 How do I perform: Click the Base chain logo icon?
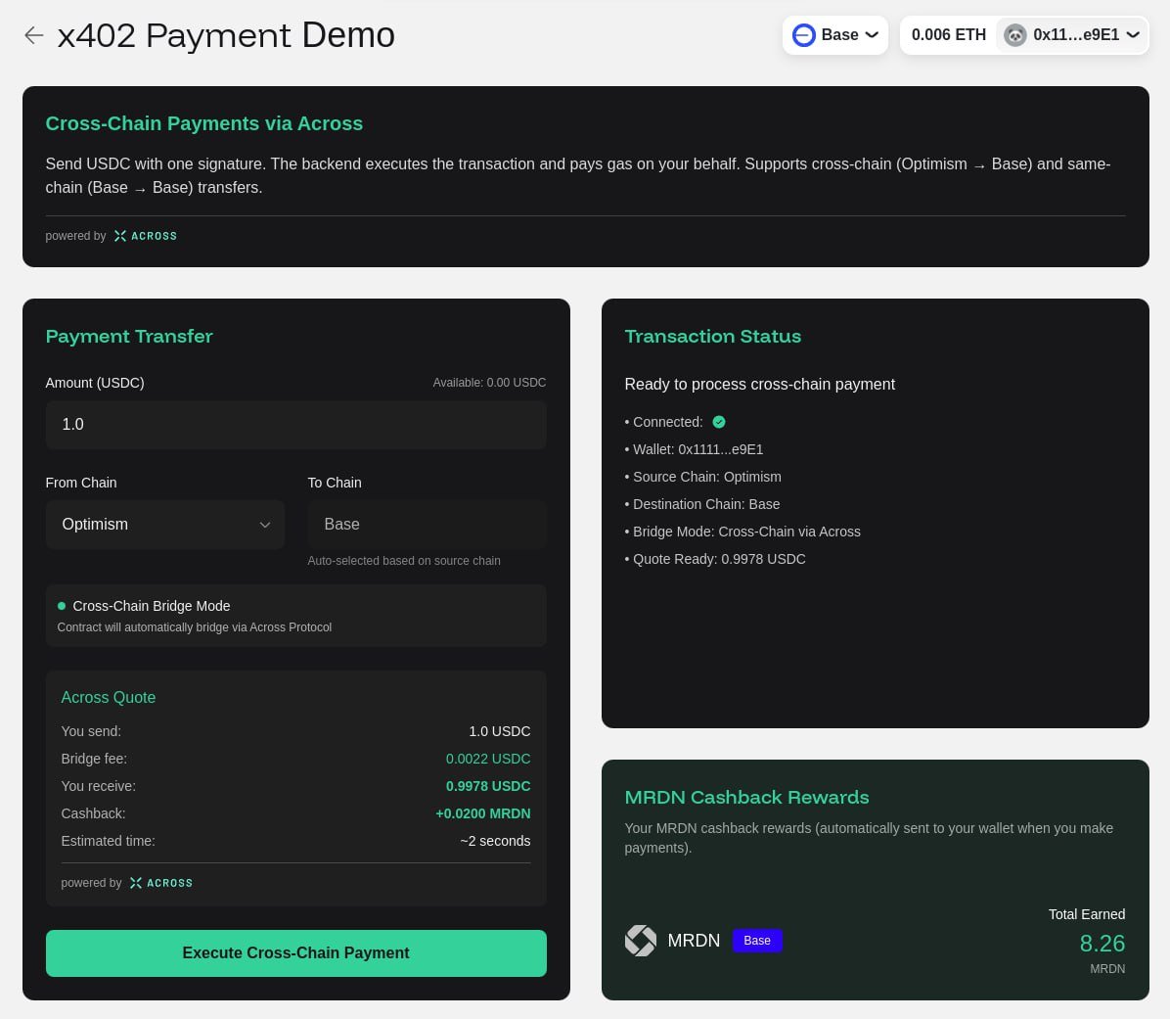pos(803,35)
